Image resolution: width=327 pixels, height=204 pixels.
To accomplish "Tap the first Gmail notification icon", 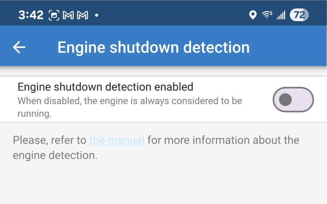I will pyautogui.click(x=68, y=15).
